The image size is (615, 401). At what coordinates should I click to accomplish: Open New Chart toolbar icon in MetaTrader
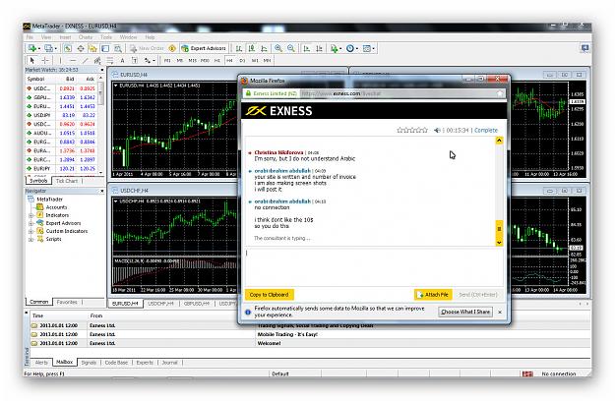point(32,48)
